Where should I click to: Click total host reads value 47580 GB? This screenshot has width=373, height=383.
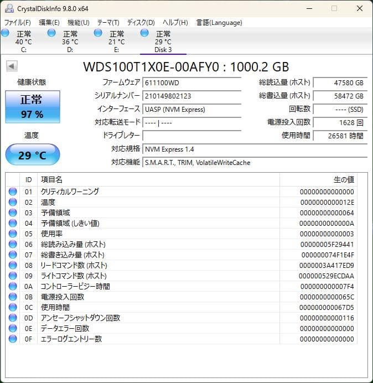tap(340, 82)
